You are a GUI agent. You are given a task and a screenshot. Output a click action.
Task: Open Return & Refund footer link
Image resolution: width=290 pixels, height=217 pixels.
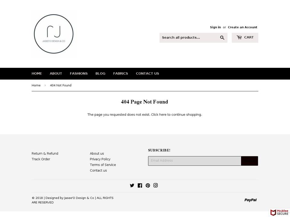45,153
